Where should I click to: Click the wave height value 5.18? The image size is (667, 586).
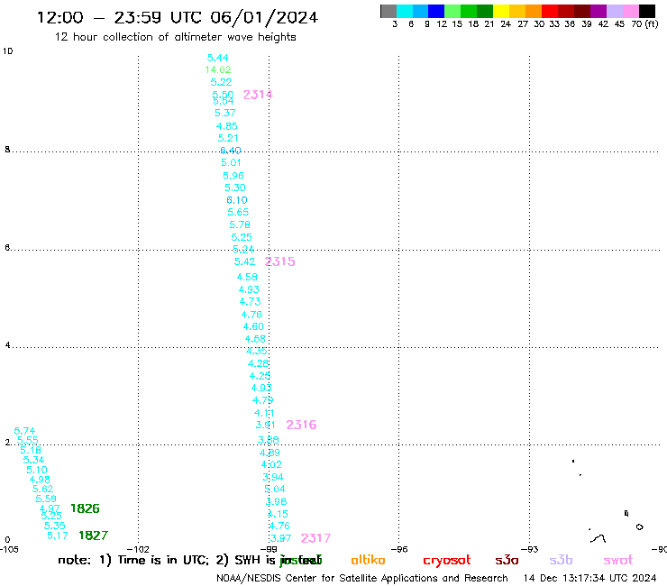(31, 450)
